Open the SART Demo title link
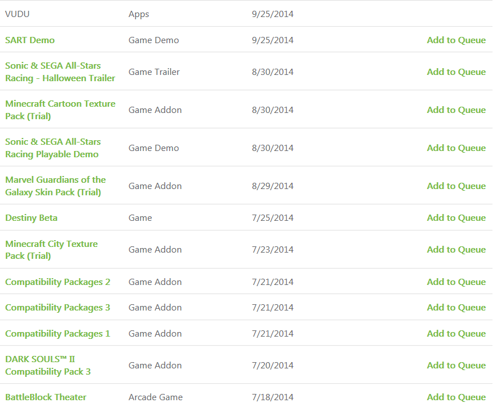This screenshot has height=407, width=493. coord(30,40)
